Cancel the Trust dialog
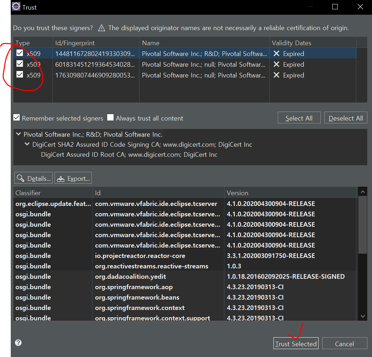The height and width of the screenshot is (357, 372). [x=344, y=343]
